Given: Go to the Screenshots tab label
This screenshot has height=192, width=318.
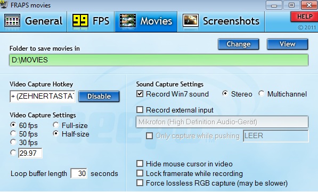Looking at the screenshot, I should pos(231,21).
